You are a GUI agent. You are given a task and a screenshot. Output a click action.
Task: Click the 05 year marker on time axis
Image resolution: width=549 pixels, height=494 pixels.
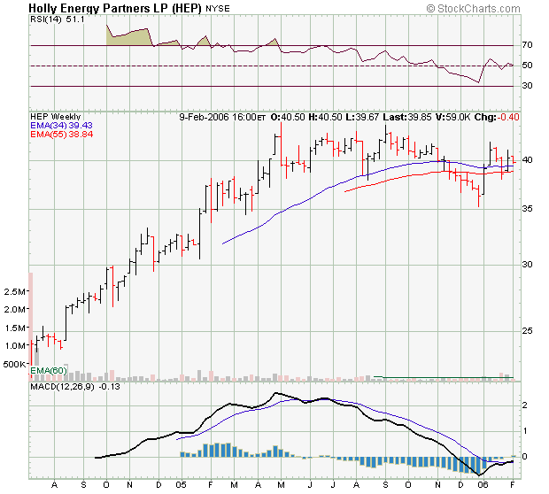(x=181, y=485)
